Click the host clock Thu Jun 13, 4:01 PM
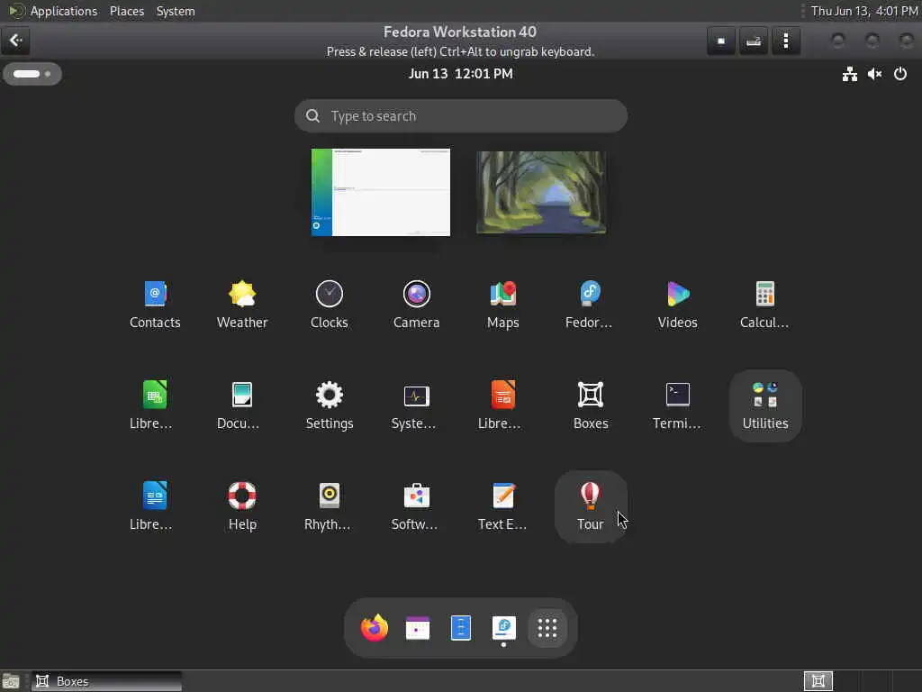 click(x=864, y=11)
